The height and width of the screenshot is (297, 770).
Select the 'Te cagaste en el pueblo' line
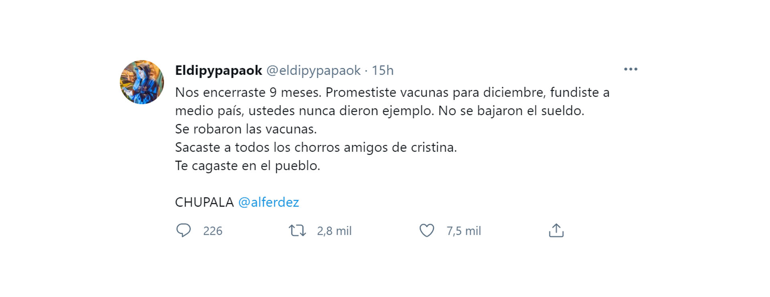[247, 166]
